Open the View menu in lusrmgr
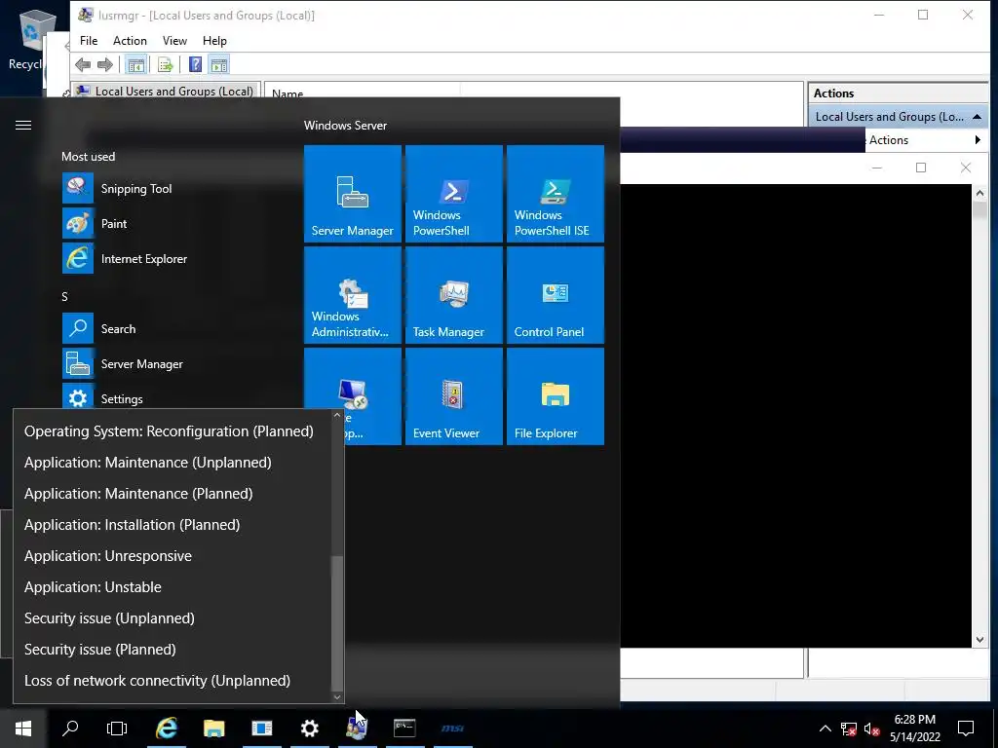 click(x=174, y=41)
